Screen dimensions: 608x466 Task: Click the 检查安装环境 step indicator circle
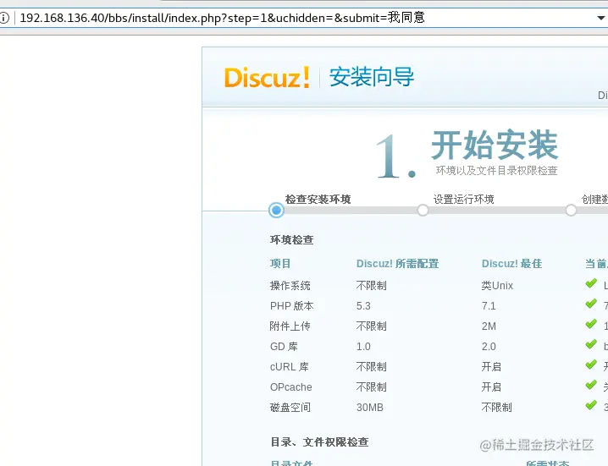click(x=276, y=211)
